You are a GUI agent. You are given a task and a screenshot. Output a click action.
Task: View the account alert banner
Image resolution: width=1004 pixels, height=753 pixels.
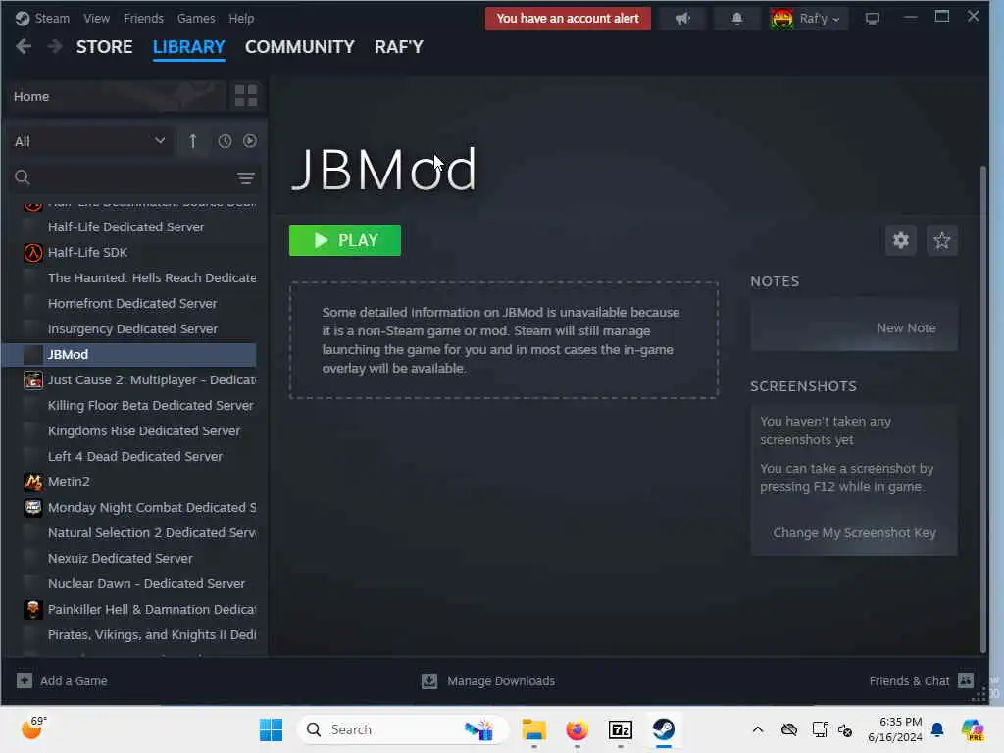[x=568, y=19]
